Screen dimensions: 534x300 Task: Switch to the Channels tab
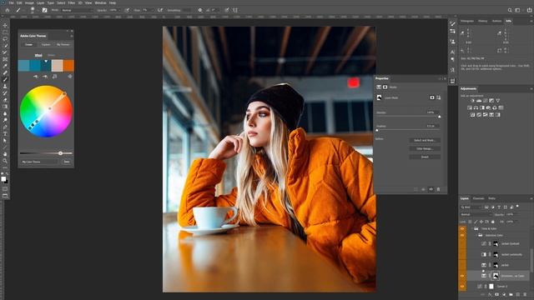[x=478, y=198]
